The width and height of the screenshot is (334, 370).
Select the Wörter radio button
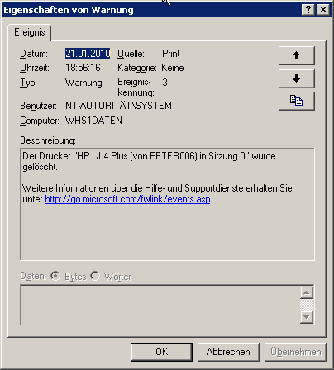click(x=95, y=276)
